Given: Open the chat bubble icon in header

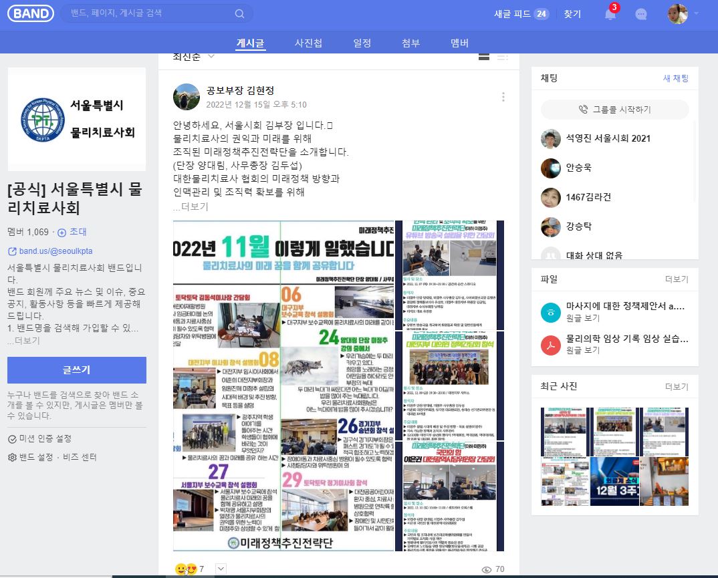Looking at the screenshot, I should [x=641, y=14].
